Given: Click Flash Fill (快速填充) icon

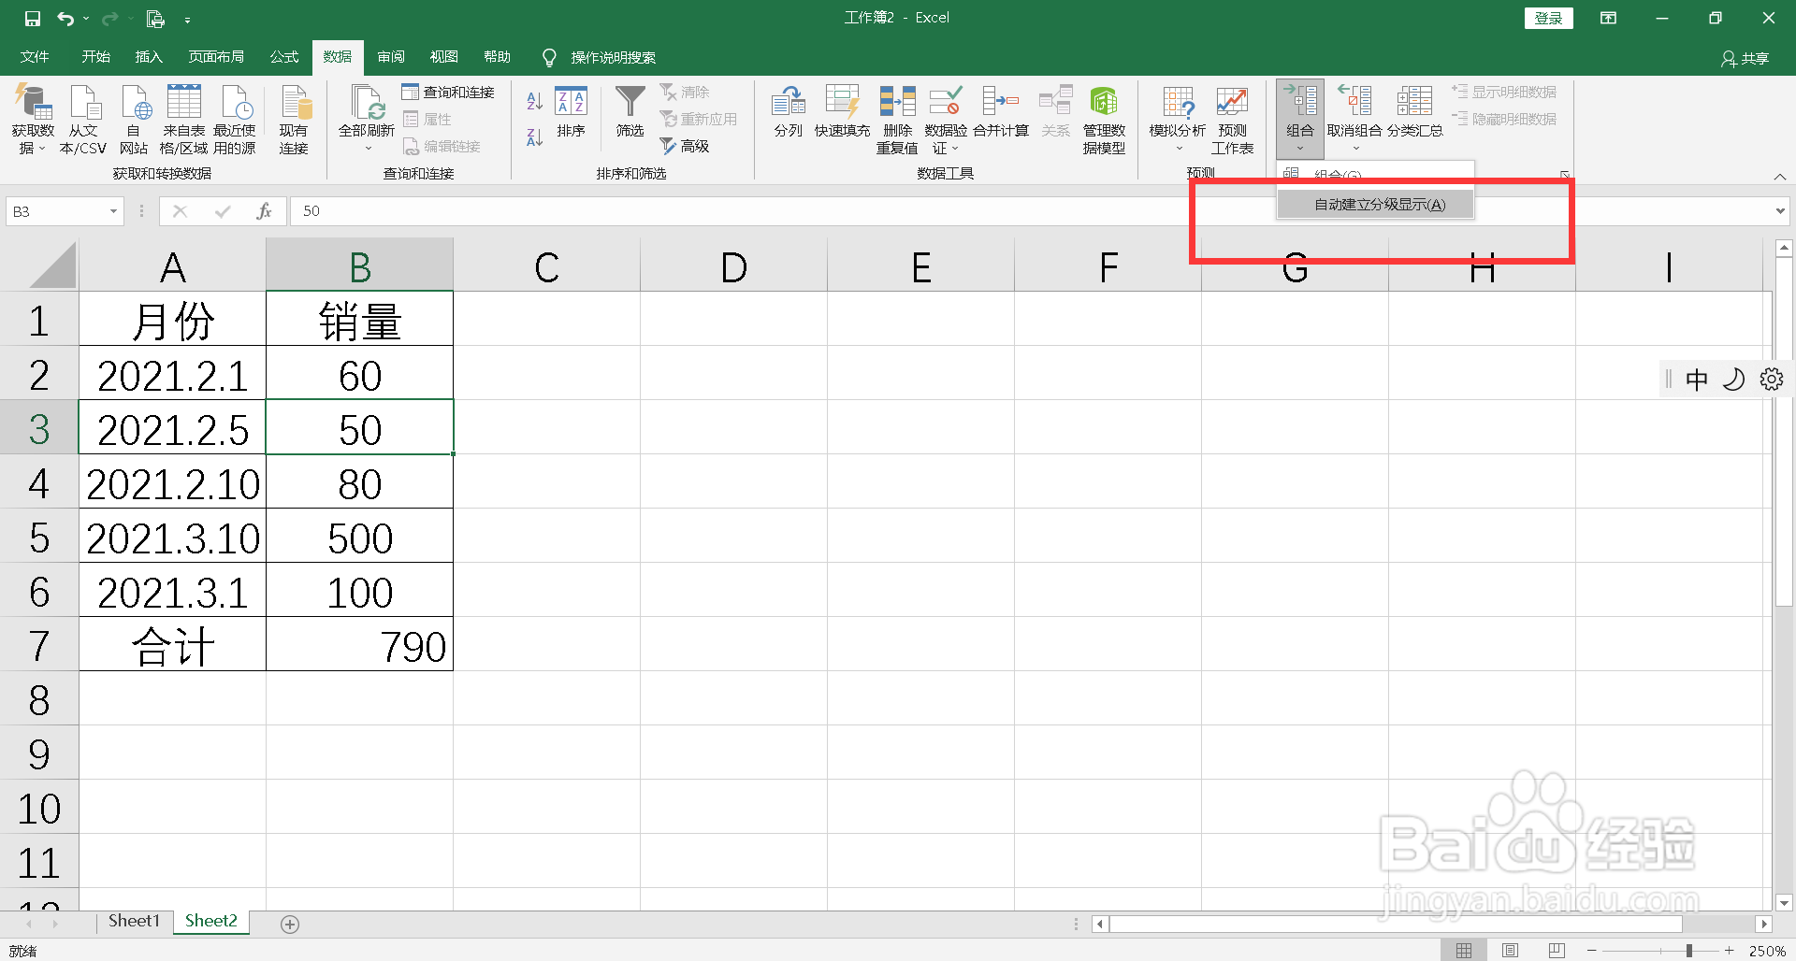Looking at the screenshot, I should click(x=842, y=112).
